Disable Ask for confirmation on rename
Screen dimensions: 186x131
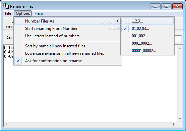[68, 61]
